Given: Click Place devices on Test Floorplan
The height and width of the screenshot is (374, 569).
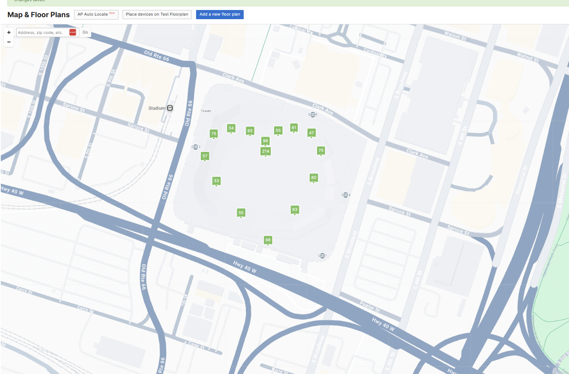Looking at the screenshot, I should tap(157, 14).
